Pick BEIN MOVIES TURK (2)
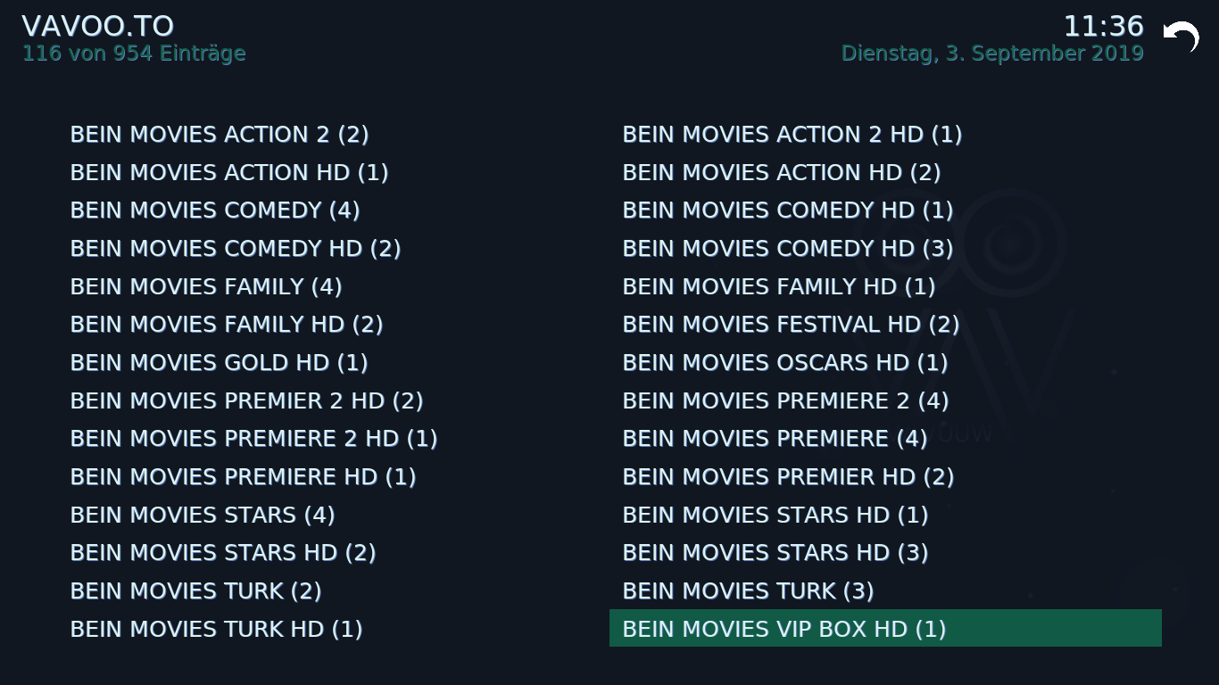 333,591
